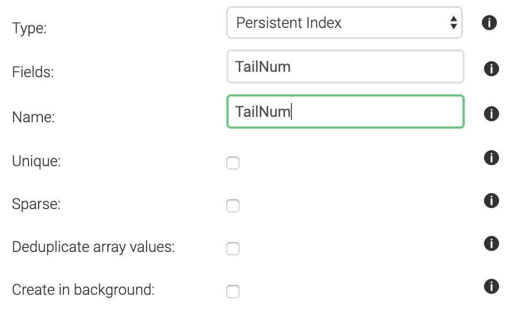Click the info icon for Deduplicate array values
The height and width of the screenshot is (313, 513).
click(491, 243)
